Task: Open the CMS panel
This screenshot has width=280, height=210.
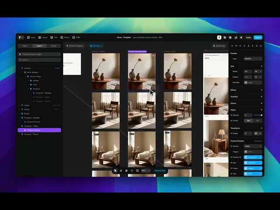Action: tap(76, 38)
